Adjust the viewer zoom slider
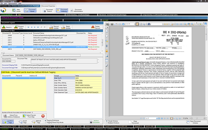 click(x=197, y=118)
